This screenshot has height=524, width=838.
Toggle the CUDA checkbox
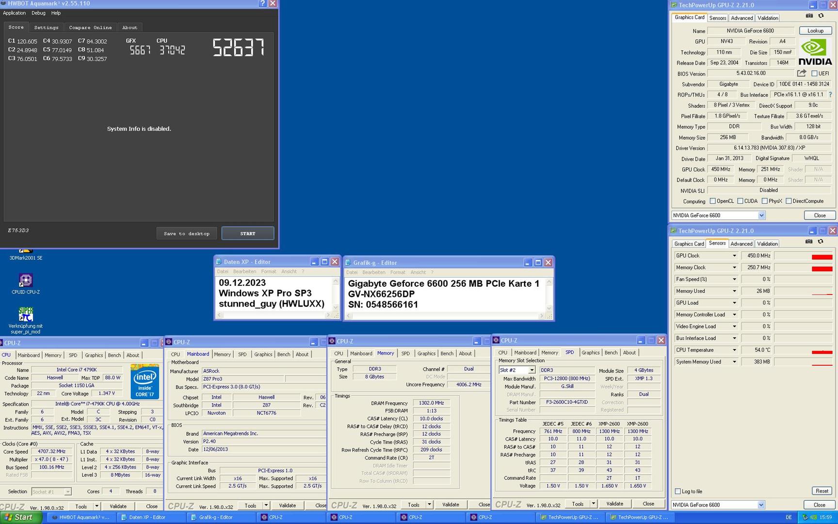[740, 201]
